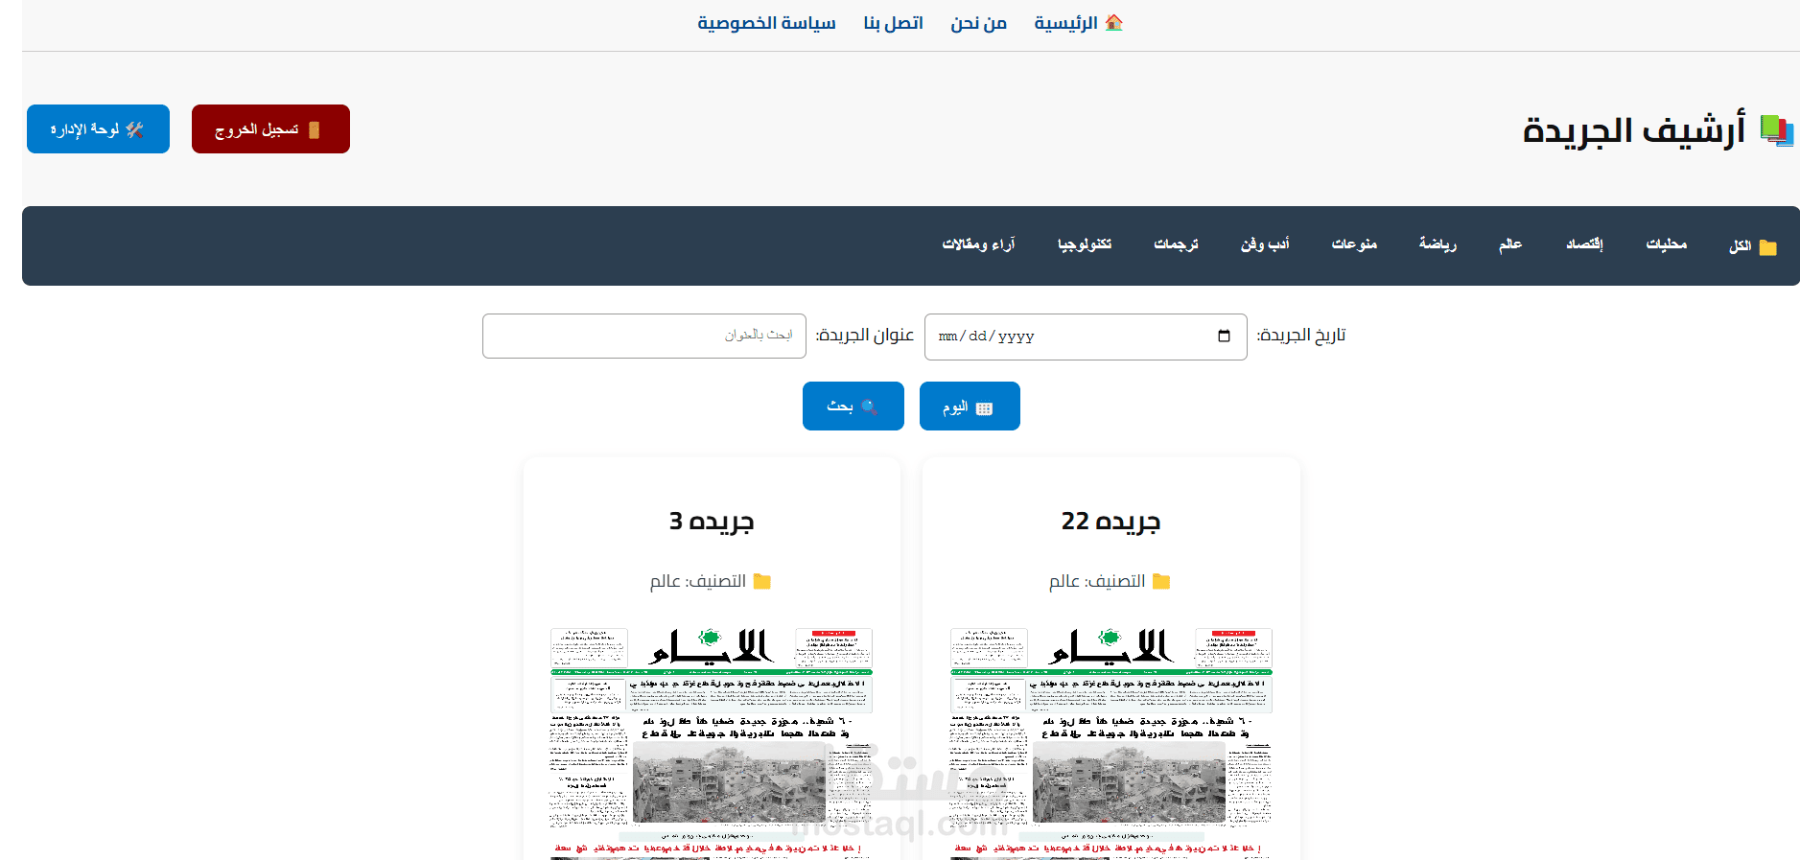The image size is (1800, 860).
Task: Open the من نحن page
Action: coord(978,23)
